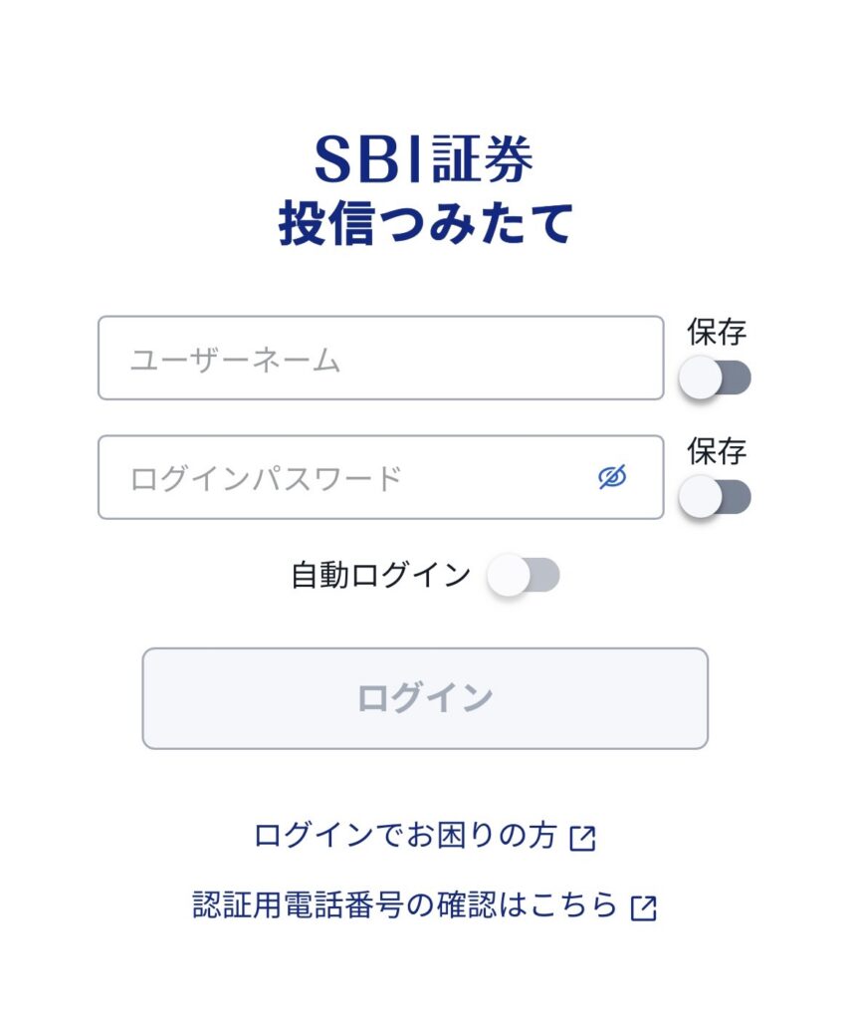This screenshot has height=1020, width=850.
Task: Click the ユーザーネーム placeholder text
Action: click(235, 360)
